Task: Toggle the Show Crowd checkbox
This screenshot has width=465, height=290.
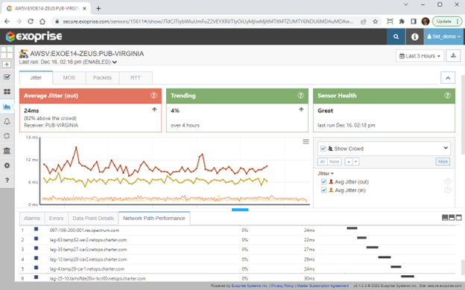Action: pyautogui.click(x=323, y=149)
